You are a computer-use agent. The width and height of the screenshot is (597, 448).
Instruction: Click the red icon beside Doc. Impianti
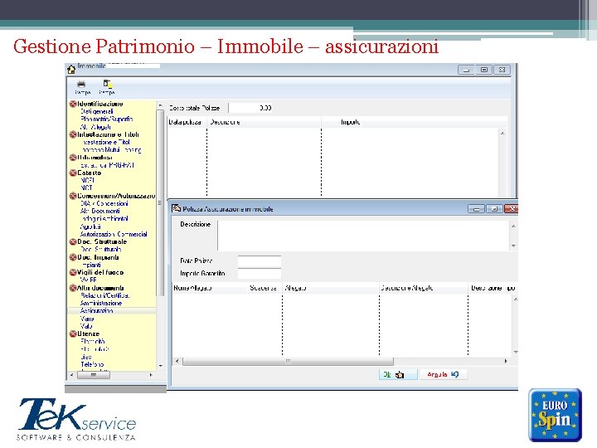pos(73,257)
